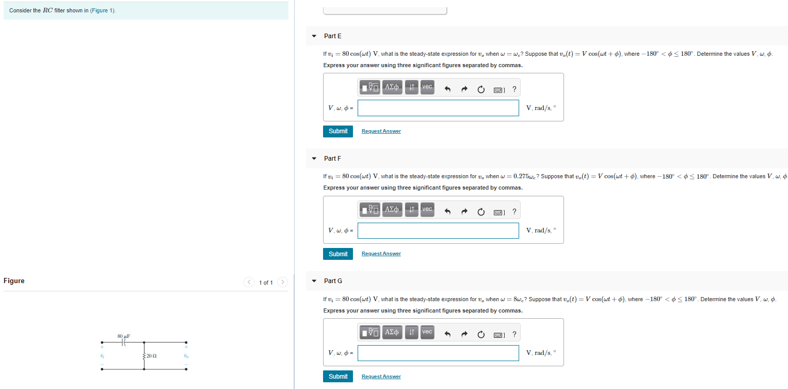788x389 pixels.
Task: Open Greek symbols menu in Part F
Action: 392,210
